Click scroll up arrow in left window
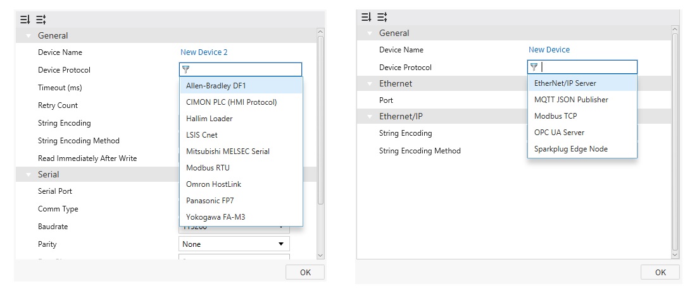The width and height of the screenshot is (697, 303). point(320,32)
